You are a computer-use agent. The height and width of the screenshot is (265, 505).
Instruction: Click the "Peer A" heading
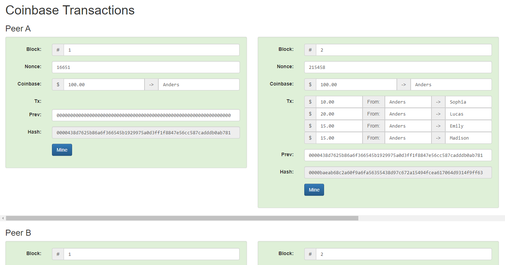tap(18, 29)
